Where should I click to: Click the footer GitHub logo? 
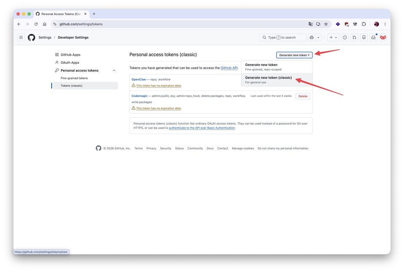(x=98, y=148)
